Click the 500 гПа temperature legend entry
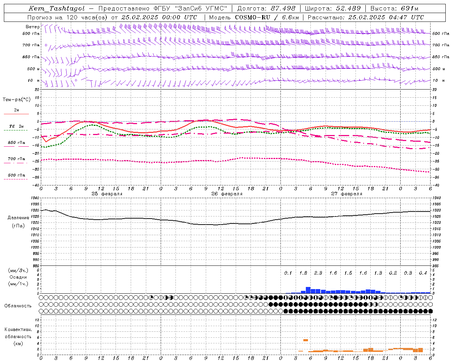Image resolution: width=451 pixels, height=361 pixels. tap(17, 176)
